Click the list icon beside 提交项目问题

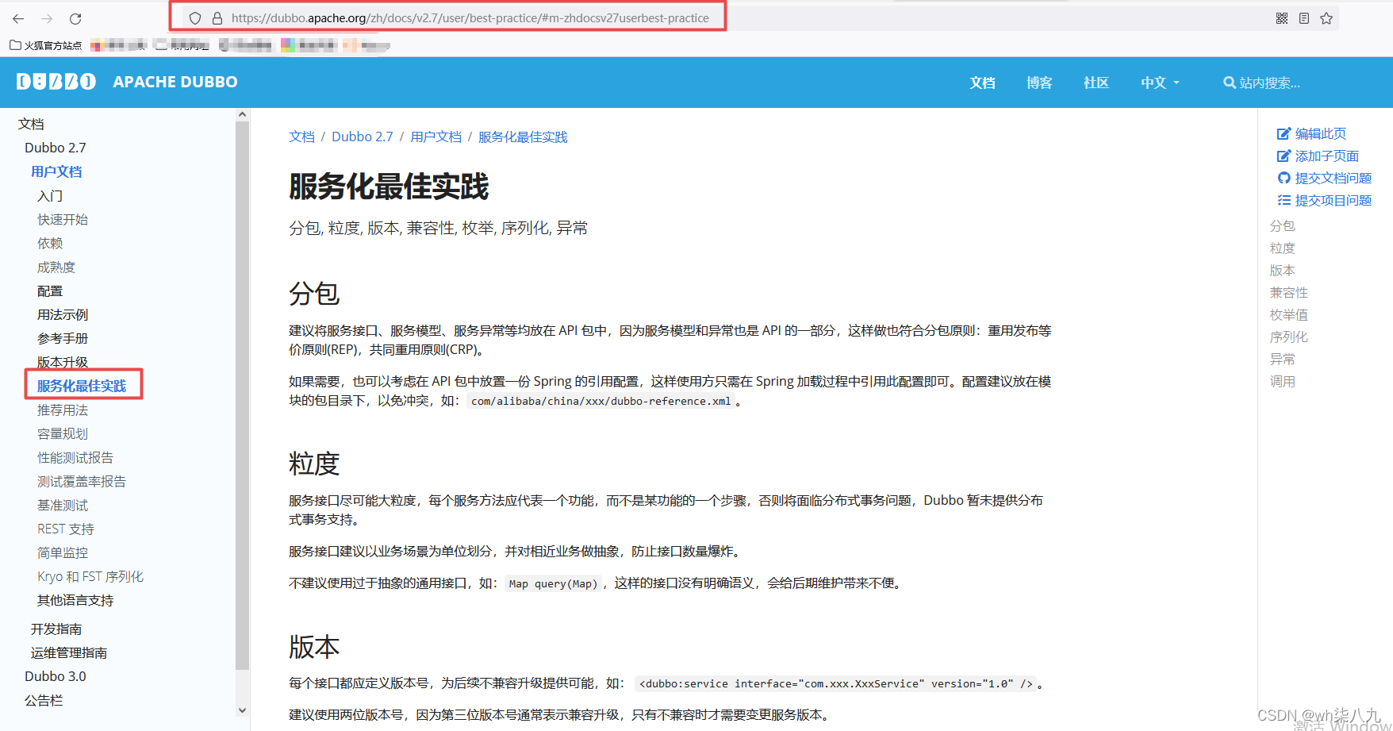[1284, 201]
